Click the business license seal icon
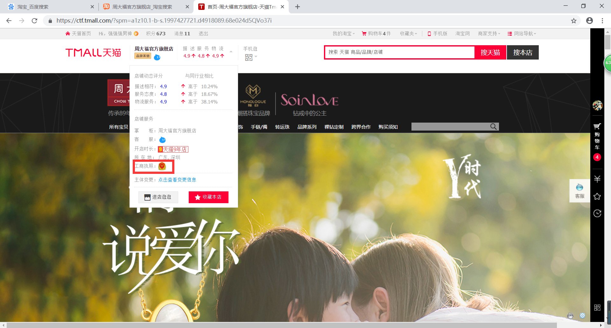 (x=162, y=166)
